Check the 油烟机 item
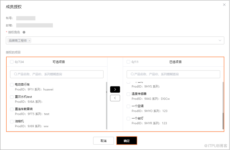Image resolution: width=230 pixels, height=150 pixels. click(12, 121)
